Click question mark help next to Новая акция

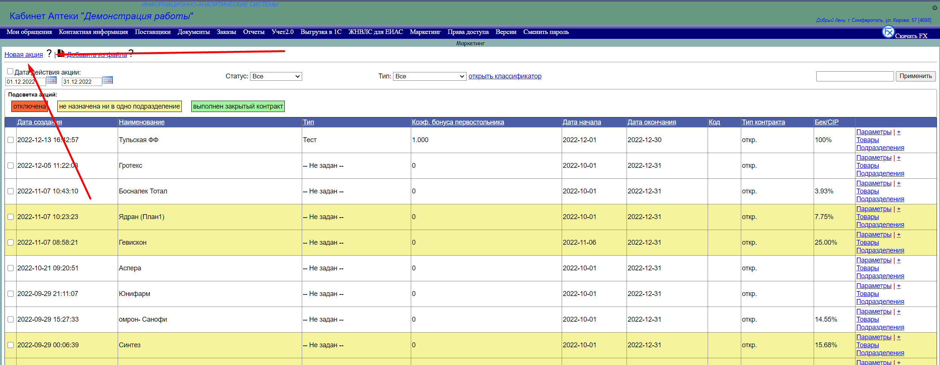click(49, 54)
